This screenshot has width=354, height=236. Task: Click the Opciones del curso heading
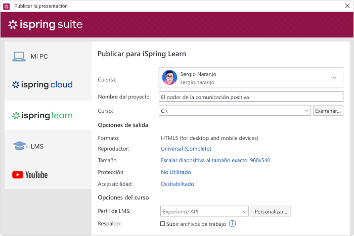[123, 198]
